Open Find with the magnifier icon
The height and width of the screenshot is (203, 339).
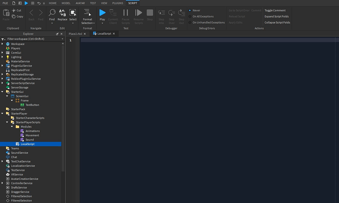click(x=52, y=13)
